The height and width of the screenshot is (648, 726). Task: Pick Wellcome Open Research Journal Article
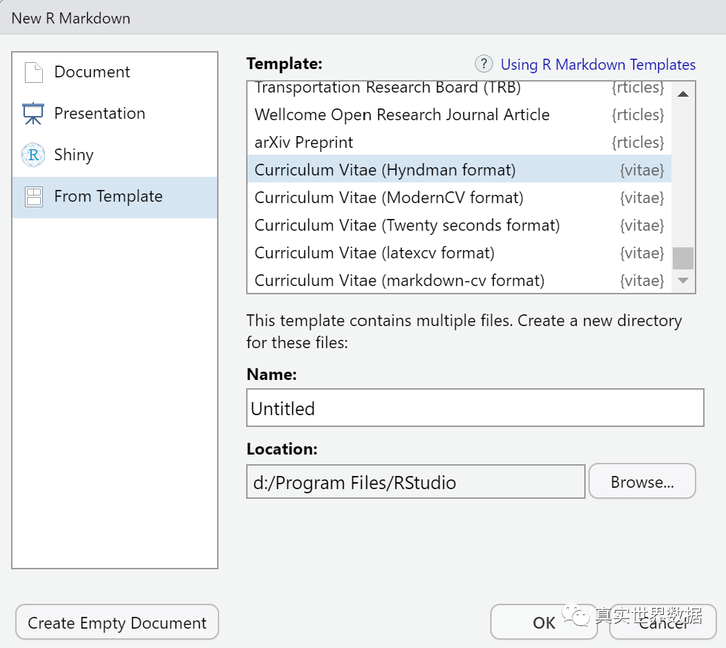[402, 115]
